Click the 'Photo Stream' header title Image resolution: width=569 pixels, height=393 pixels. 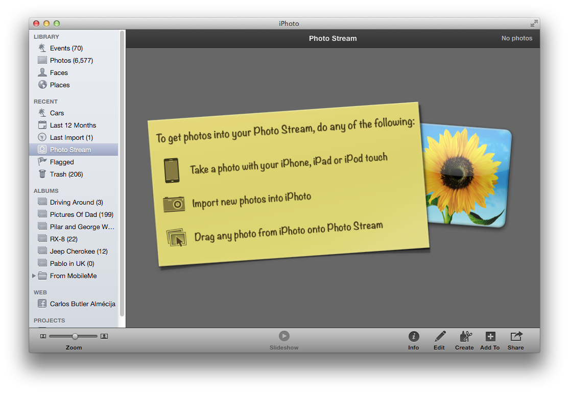click(x=333, y=38)
